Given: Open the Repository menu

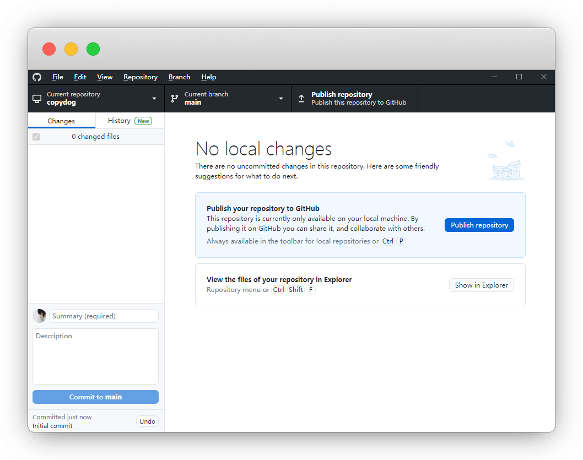Looking at the screenshot, I should 141,77.
